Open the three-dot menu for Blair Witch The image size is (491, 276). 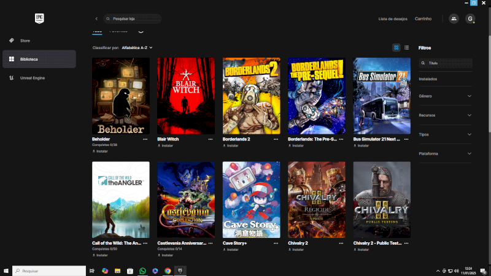click(x=211, y=139)
